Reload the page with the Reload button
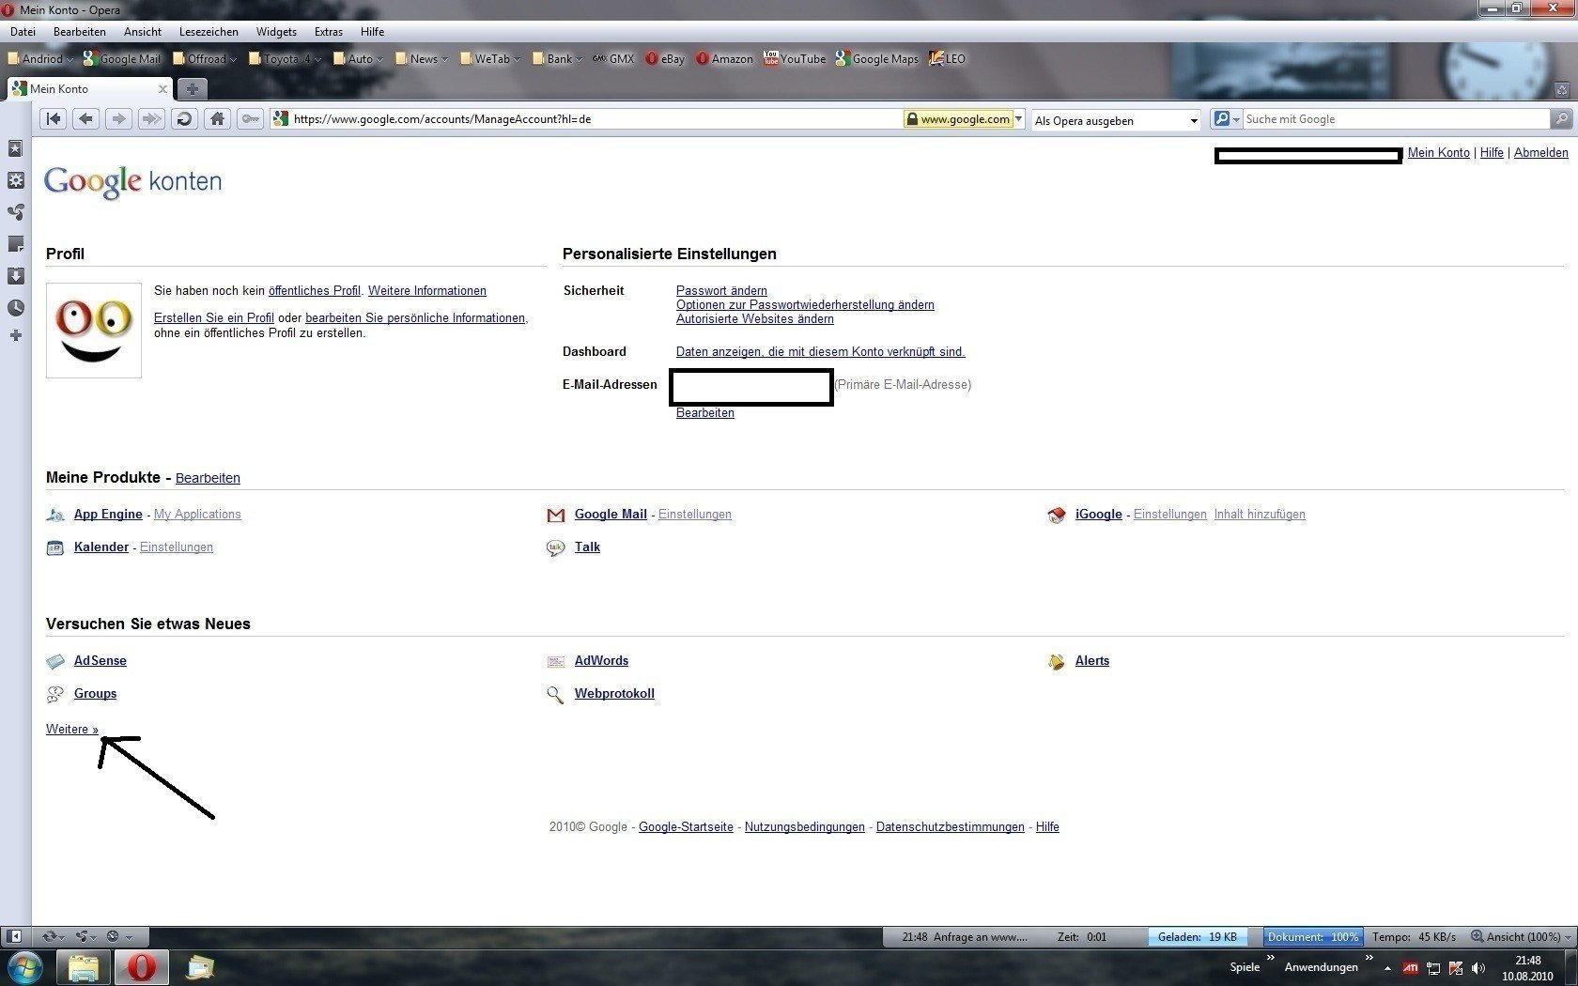The image size is (1578, 986). click(x=184, y=119)
